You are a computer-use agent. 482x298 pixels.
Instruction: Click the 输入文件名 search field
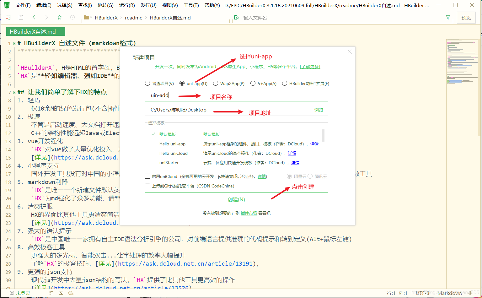pyautogui.click(x=342, y=18)
